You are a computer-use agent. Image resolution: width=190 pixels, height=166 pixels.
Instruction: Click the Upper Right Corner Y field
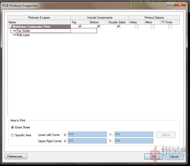(x=134, y=141)
